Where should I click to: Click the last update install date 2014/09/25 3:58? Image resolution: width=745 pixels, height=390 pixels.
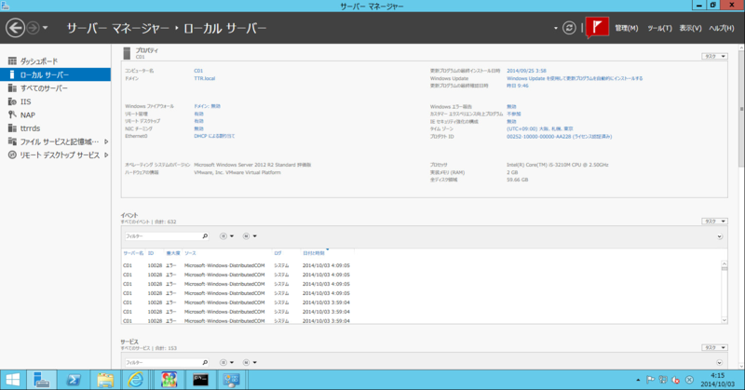(x=526, y=71)
